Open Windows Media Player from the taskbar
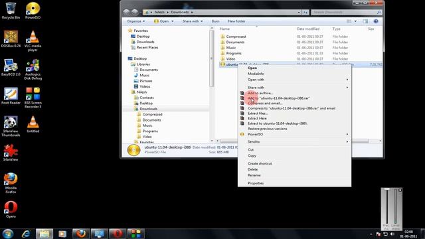Image resolution: width=425 pixels, height=239 pixels. (x=62, y=234)
